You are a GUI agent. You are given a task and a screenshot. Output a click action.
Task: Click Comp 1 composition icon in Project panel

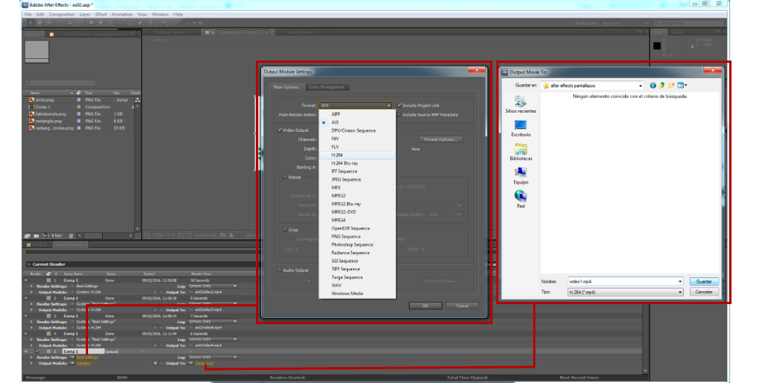click(x=31, y=106)
